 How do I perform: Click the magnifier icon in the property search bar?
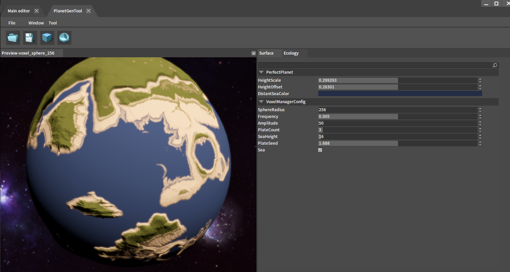[x=495, y=65]
